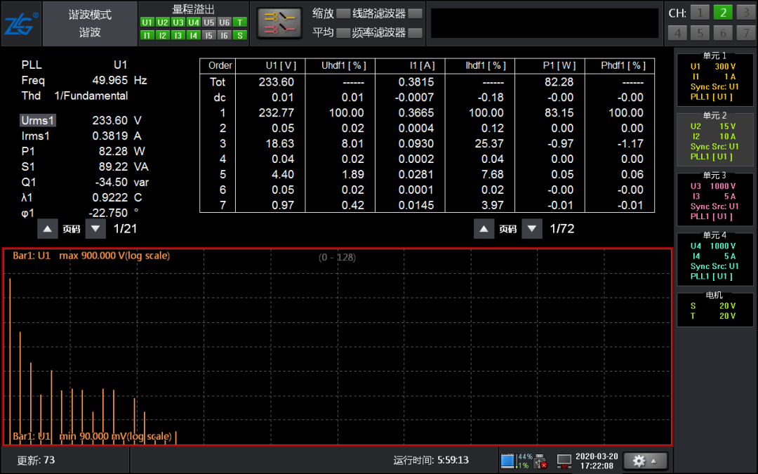The width and height of the screenshot is (758, 474).
Task: Toggle the 平均 averaging checkbox
Action: (343, 33)
